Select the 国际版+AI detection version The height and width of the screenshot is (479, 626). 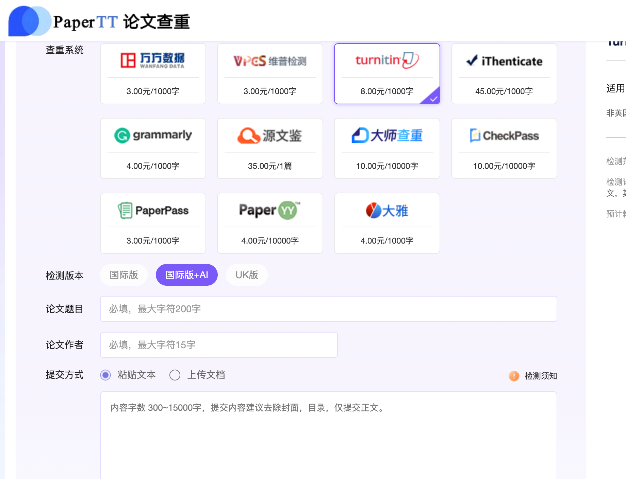[x=187, y=275]
